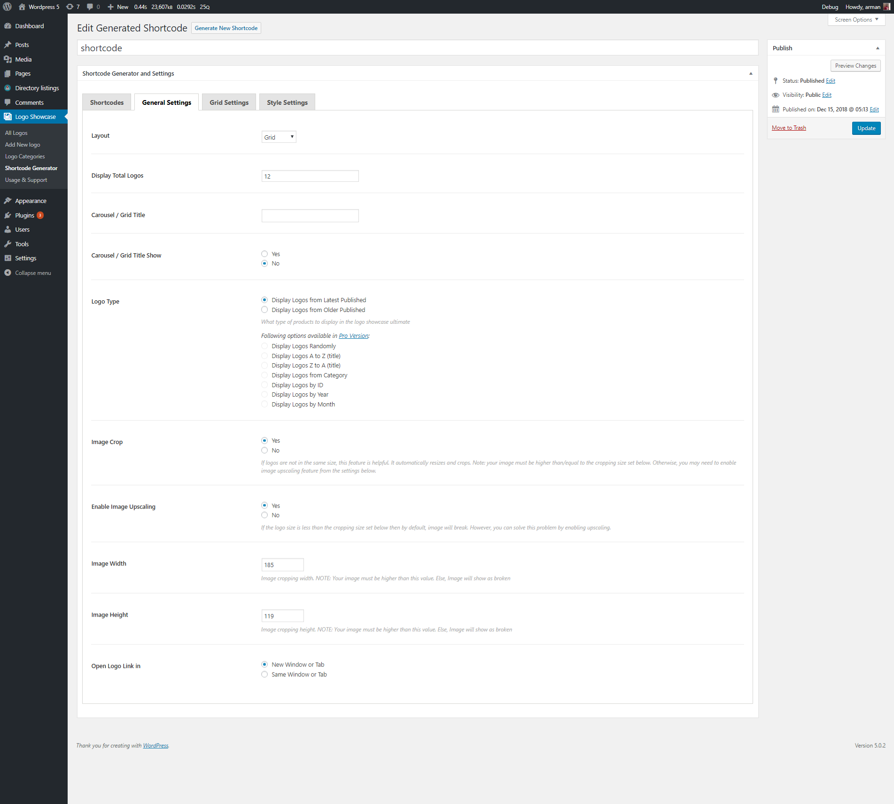Image resolution: width=894 pixels, height=804 pixels.
Task: Click the Media library icon in sidebar
Action: coord(8,59)
